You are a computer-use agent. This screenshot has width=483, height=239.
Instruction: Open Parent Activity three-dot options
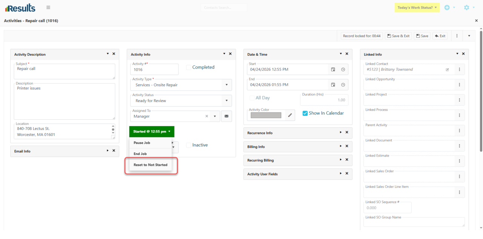pos(460,131)
